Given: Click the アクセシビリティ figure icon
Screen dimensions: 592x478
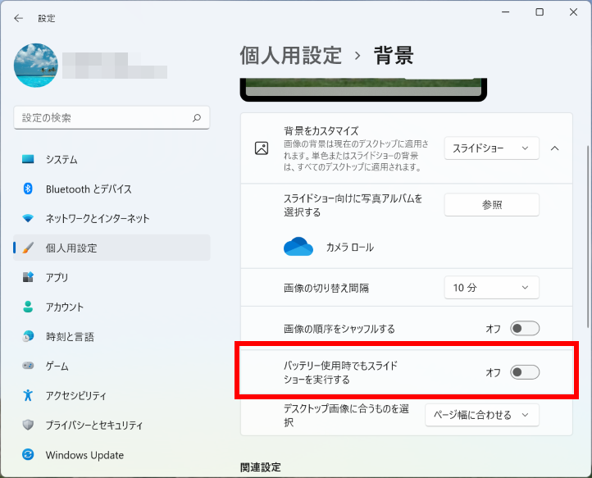Looking at the screenshot, I should click(28, 395).
